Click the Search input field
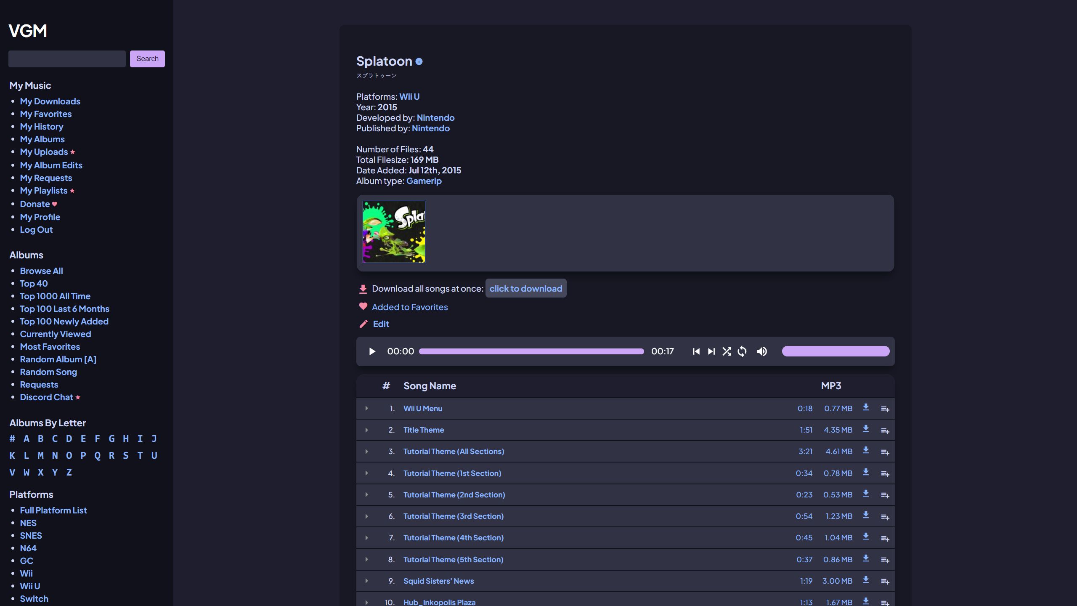 coord(66,58)
